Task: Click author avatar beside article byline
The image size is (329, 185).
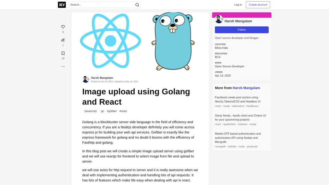Action: (86, 79)
